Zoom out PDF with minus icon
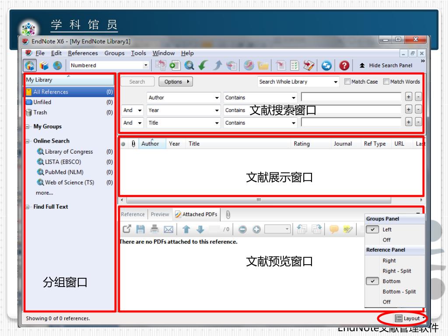 (x=242, y=229)
